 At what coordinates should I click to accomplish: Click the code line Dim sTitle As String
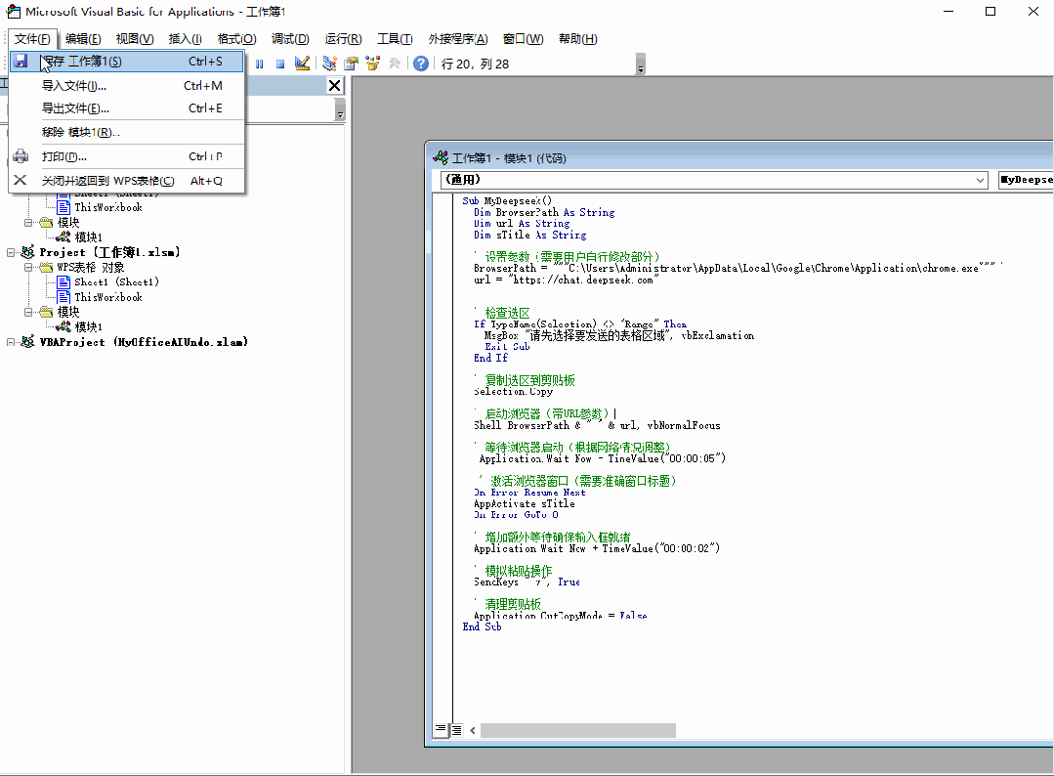tap(529, 235)
